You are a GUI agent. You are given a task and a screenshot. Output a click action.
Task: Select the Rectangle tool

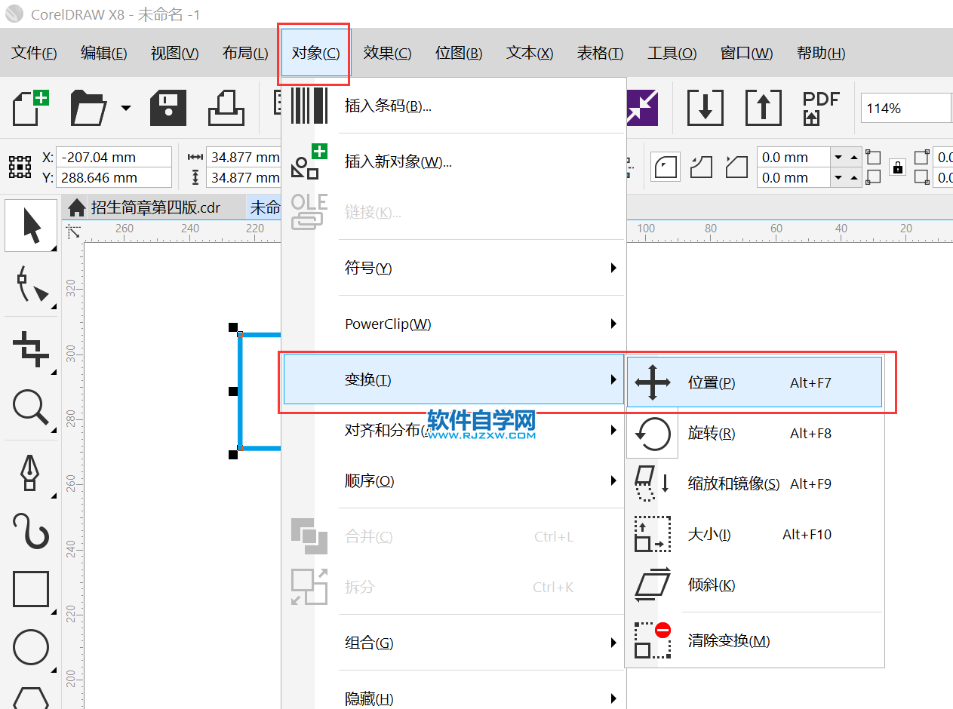click(32, 589)
